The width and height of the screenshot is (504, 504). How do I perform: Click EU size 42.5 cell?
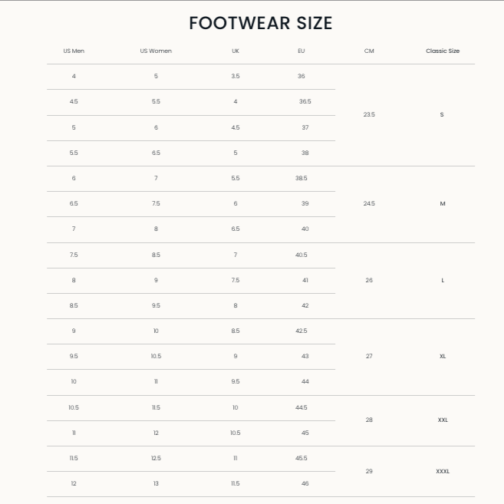click(301, 331)
